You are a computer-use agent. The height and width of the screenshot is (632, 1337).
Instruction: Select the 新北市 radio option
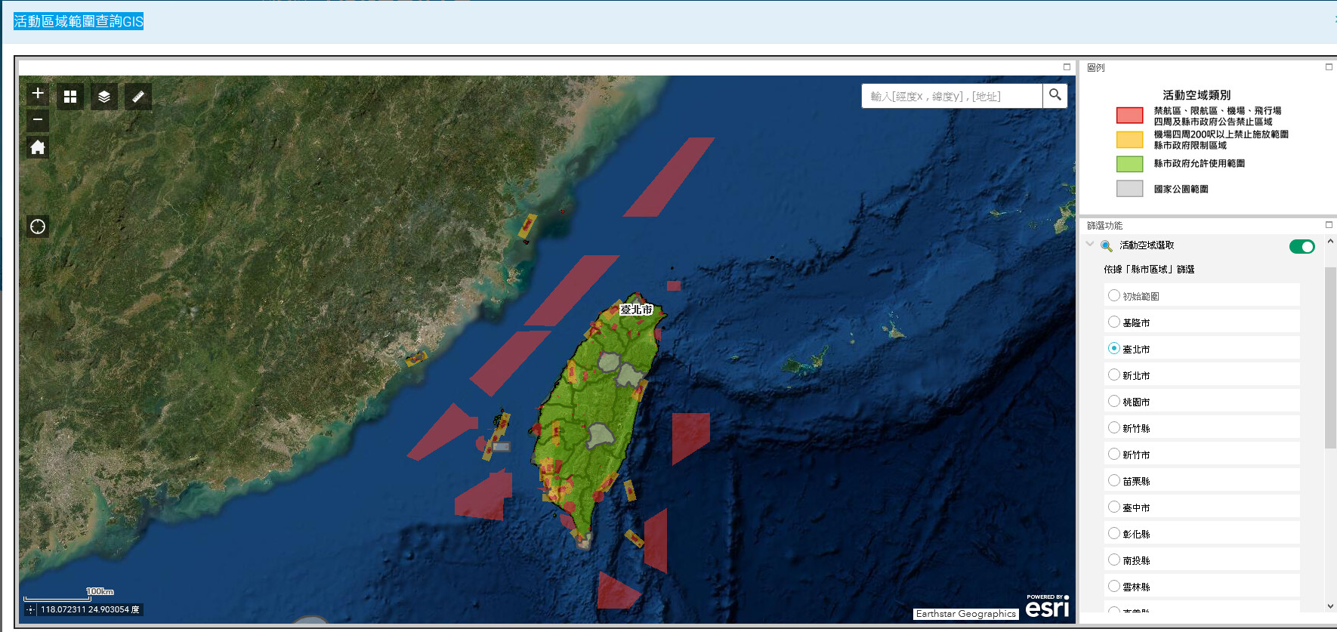[x=1113, y=375]
